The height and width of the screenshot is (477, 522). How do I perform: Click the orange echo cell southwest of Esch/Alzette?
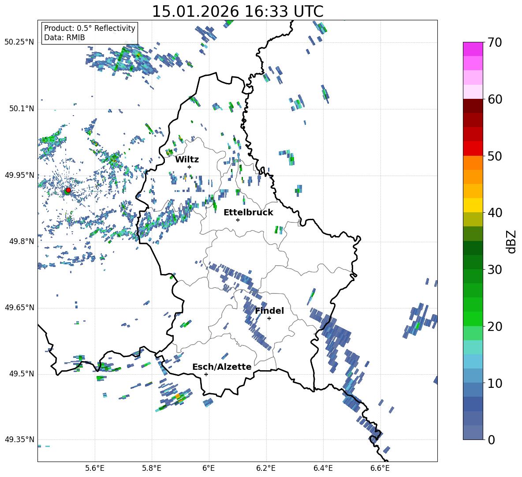pyautogui.click(x=178, y=396)
